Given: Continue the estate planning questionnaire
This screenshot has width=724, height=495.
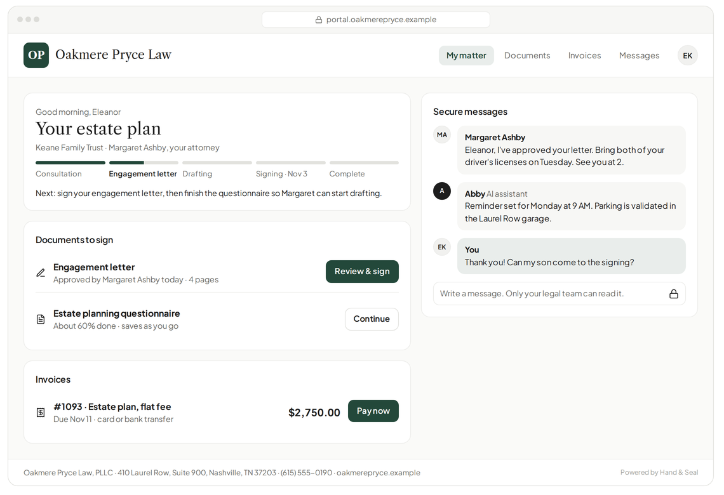Looking at the screenshot, I should coord(372,319).
